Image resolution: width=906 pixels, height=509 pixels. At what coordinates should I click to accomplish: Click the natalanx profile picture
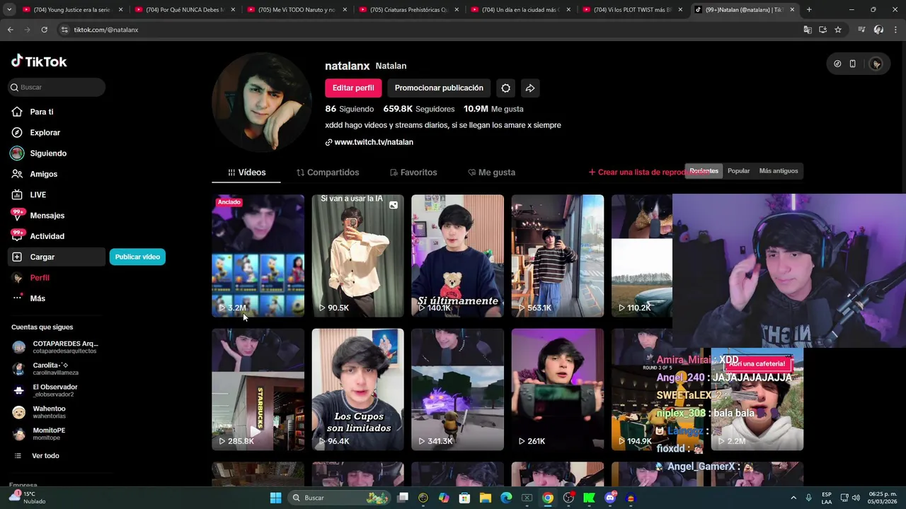coord(261,103)
